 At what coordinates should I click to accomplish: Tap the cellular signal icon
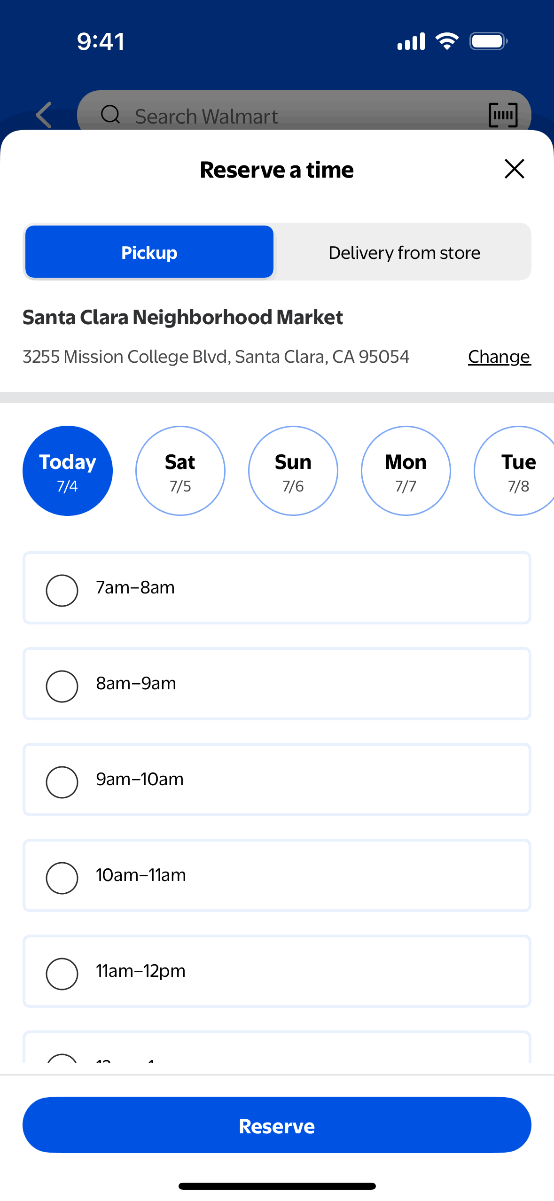(x=411, y=41)
